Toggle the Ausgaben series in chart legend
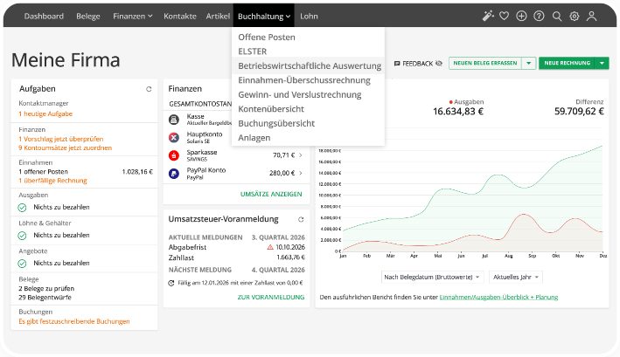620x357 pixels. pyautogui.click(x=467, y=101)
